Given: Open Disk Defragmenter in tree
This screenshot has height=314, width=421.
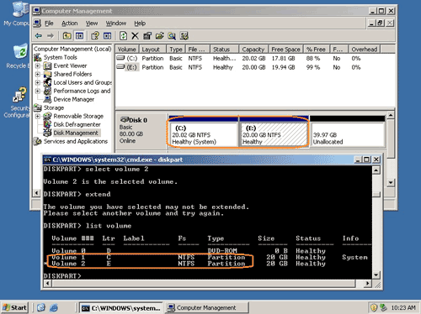Looking at the screenshot, I should click(x=77, y=124).
